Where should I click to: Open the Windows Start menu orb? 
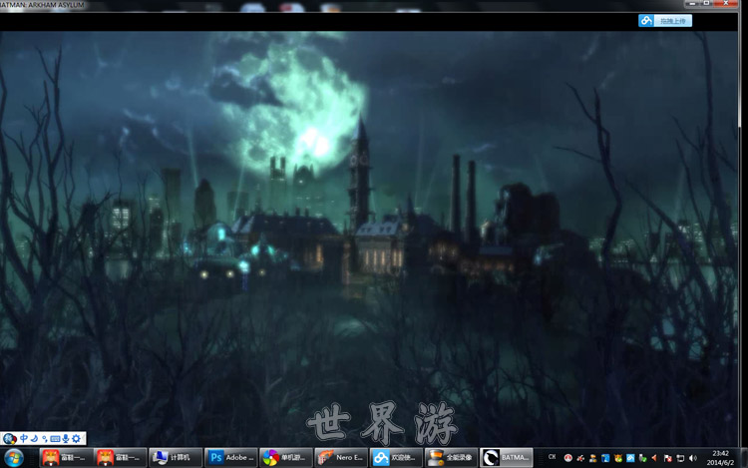pos(13,458)
